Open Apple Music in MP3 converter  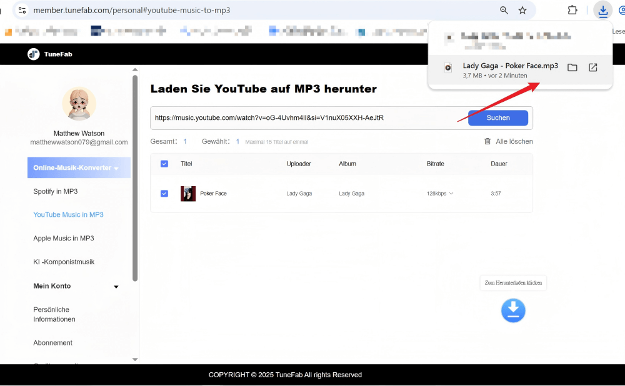[x=63, y=238]
